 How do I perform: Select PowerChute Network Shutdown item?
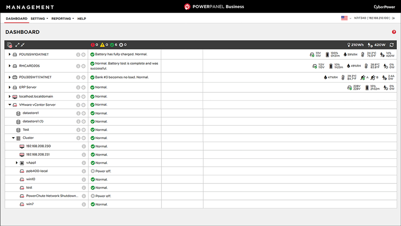(x=52, y=196)
